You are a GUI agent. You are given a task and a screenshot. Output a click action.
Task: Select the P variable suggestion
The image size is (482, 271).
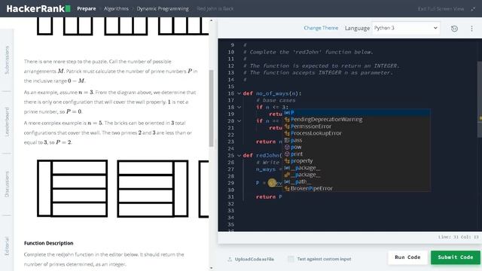(x=356, y=112)
